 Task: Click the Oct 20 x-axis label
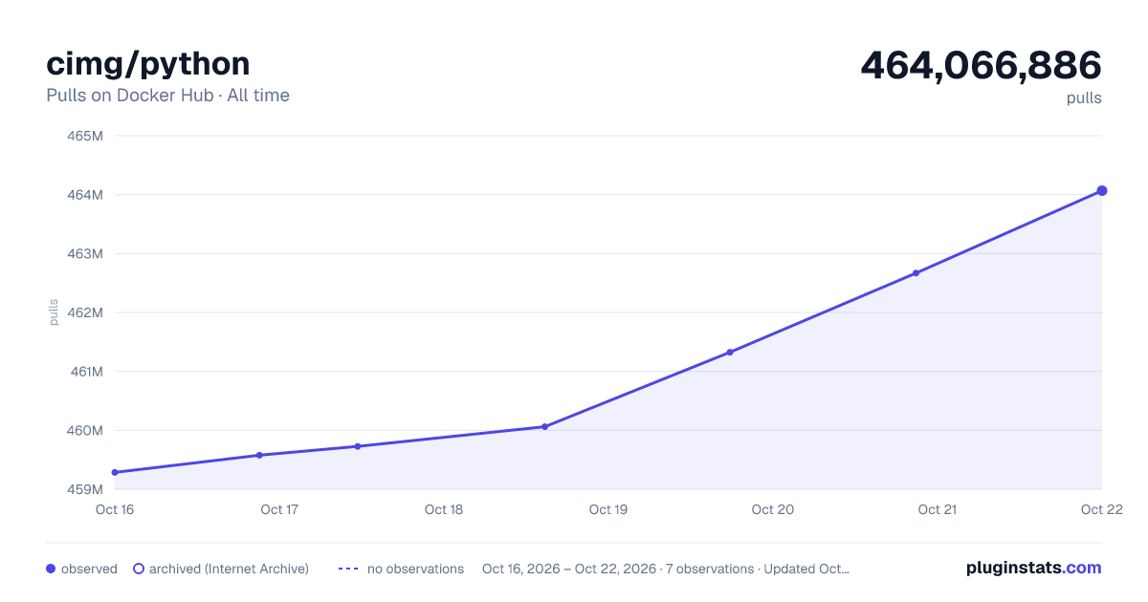(x=773, y=509)
